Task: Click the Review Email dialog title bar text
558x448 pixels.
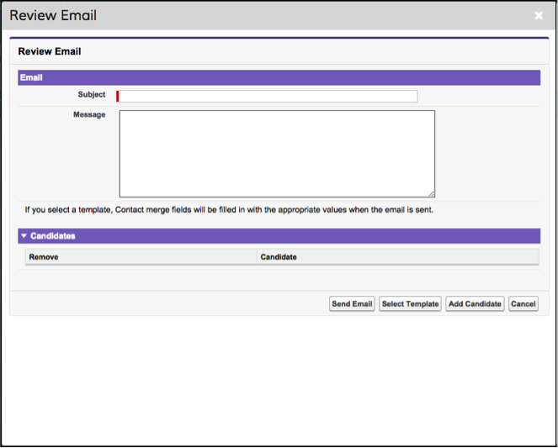Action: [53, 15]
